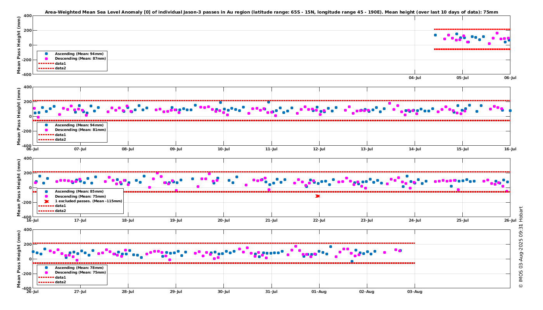The image size is (543, 310).
Task: Select legend entry 'Descending (Mean: 81mm)'
Action: point(80,130)
